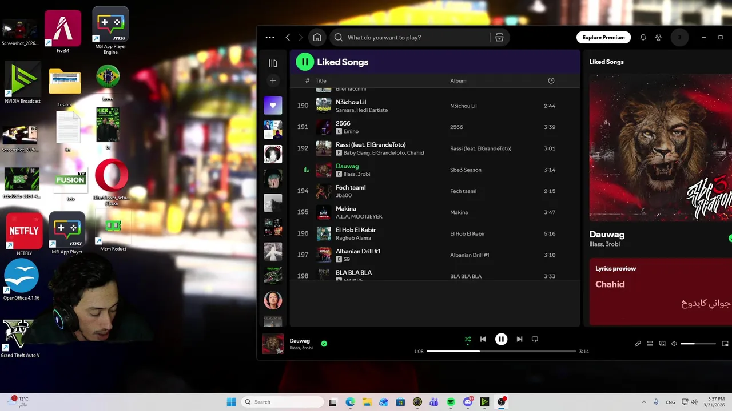Open Sbe3 Season album link

[x=466, y=170]
